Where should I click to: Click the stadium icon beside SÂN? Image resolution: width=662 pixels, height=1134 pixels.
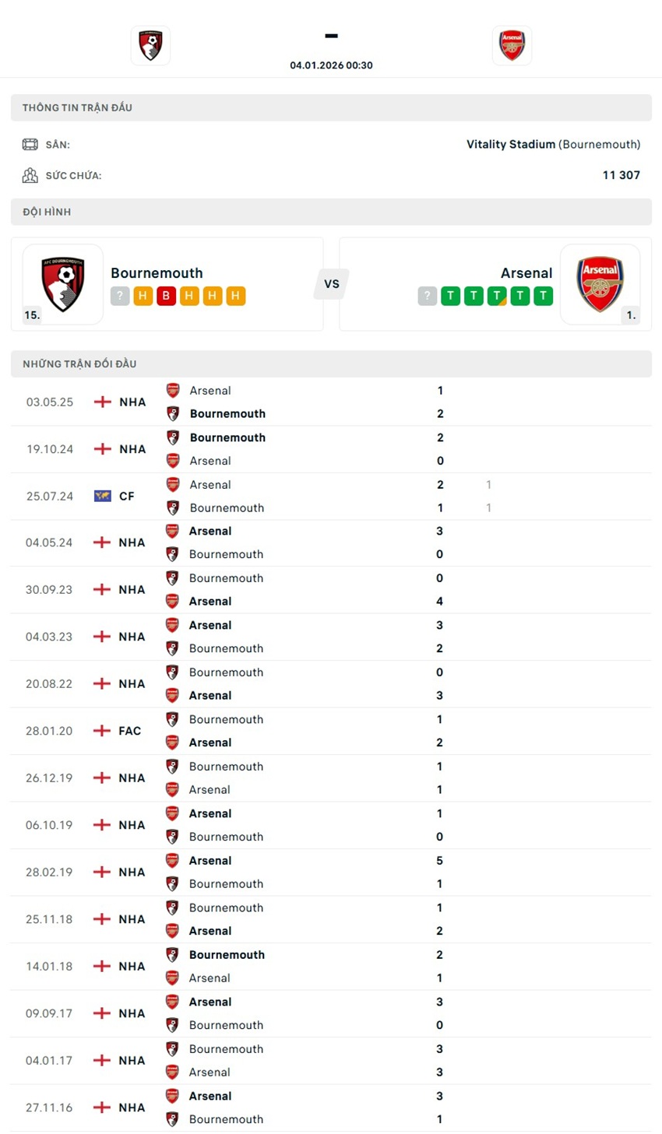(29, 144)
